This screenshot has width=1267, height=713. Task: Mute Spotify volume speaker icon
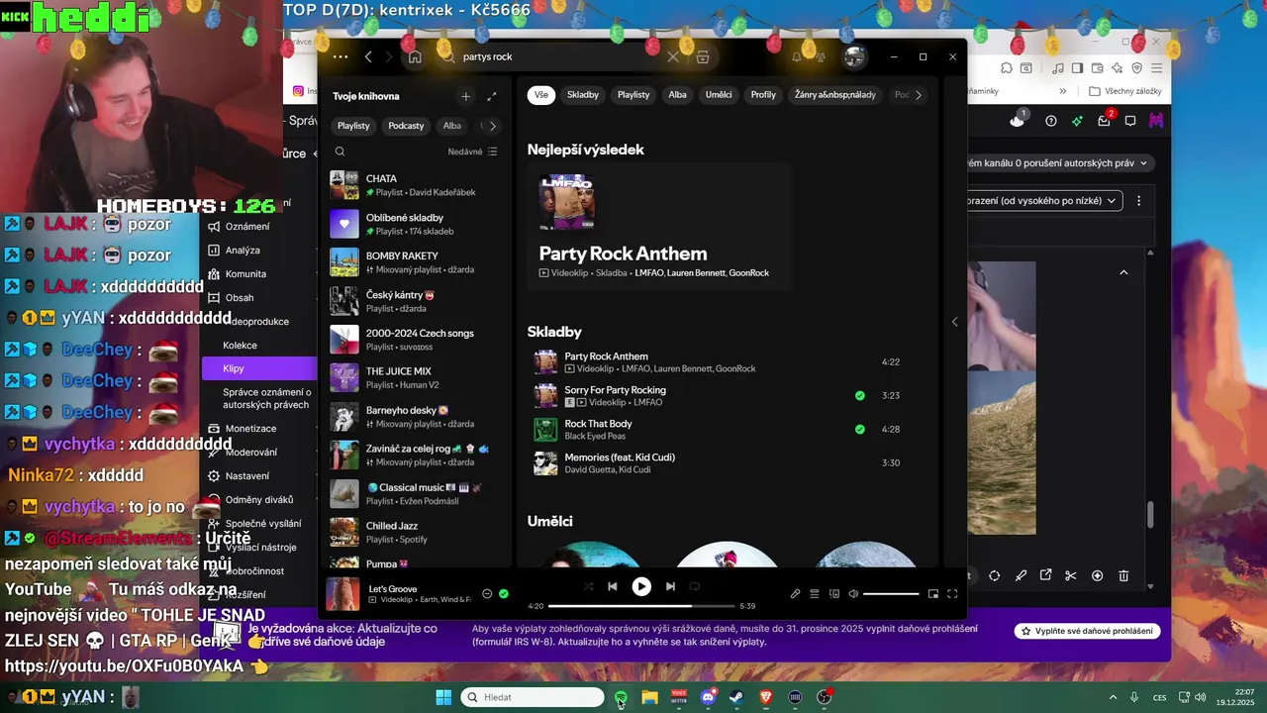[x=853, y=594]
